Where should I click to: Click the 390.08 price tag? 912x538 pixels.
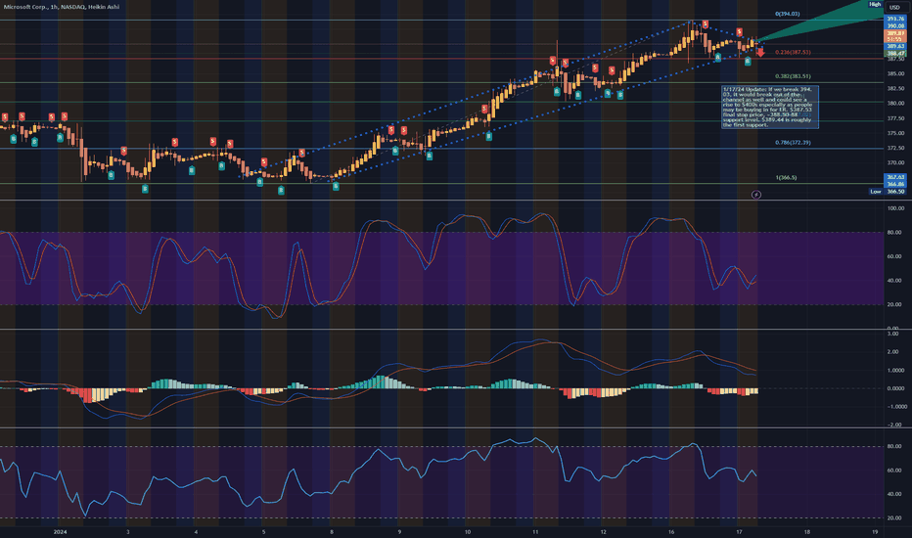(x=895, y=26)
